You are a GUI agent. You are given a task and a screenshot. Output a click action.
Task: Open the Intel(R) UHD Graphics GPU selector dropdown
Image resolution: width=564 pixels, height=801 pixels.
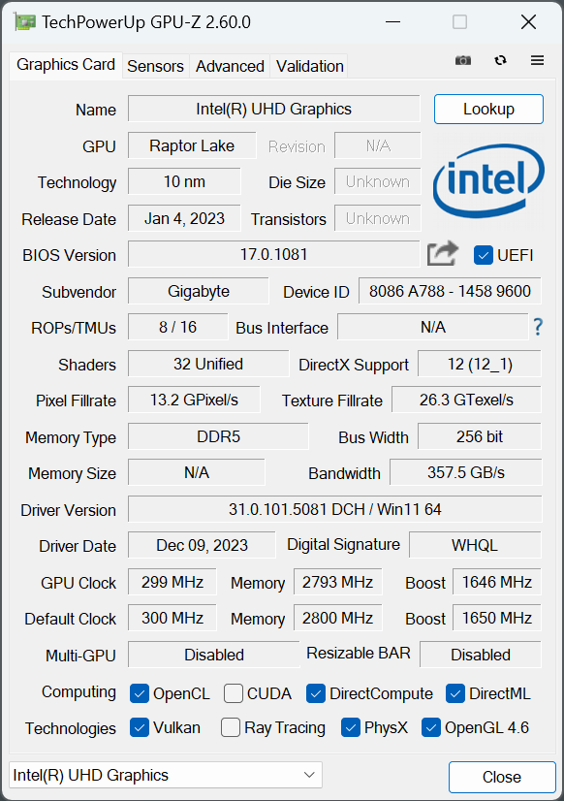pyautogui.click(x=166, y=775)
